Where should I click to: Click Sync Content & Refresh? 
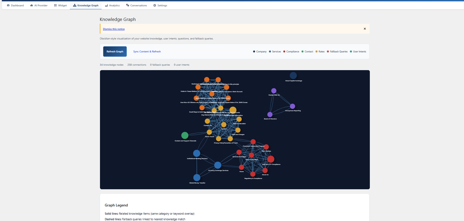147,52
